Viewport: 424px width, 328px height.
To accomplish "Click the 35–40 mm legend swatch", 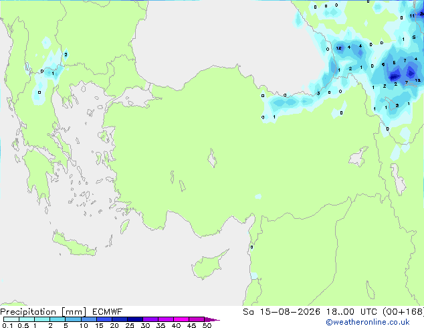I will (x=166, y=319).
